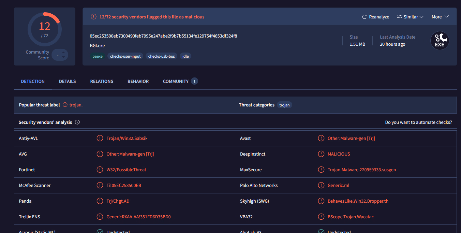Click the 12/72 detection score gauge
This screenshot has width=461, height=233.
45,29
